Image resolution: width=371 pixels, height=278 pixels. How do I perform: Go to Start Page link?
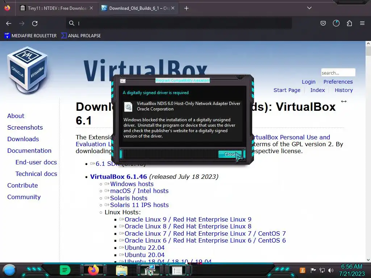(287, 90)
